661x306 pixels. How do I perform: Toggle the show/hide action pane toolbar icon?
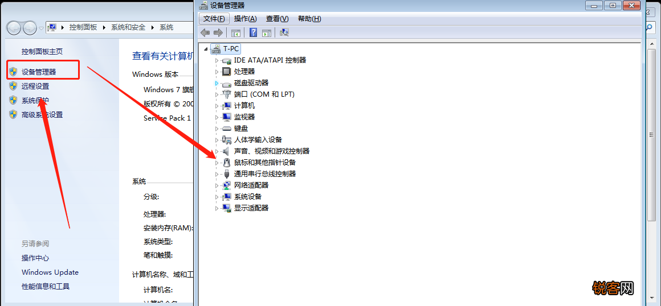point(267,32)
